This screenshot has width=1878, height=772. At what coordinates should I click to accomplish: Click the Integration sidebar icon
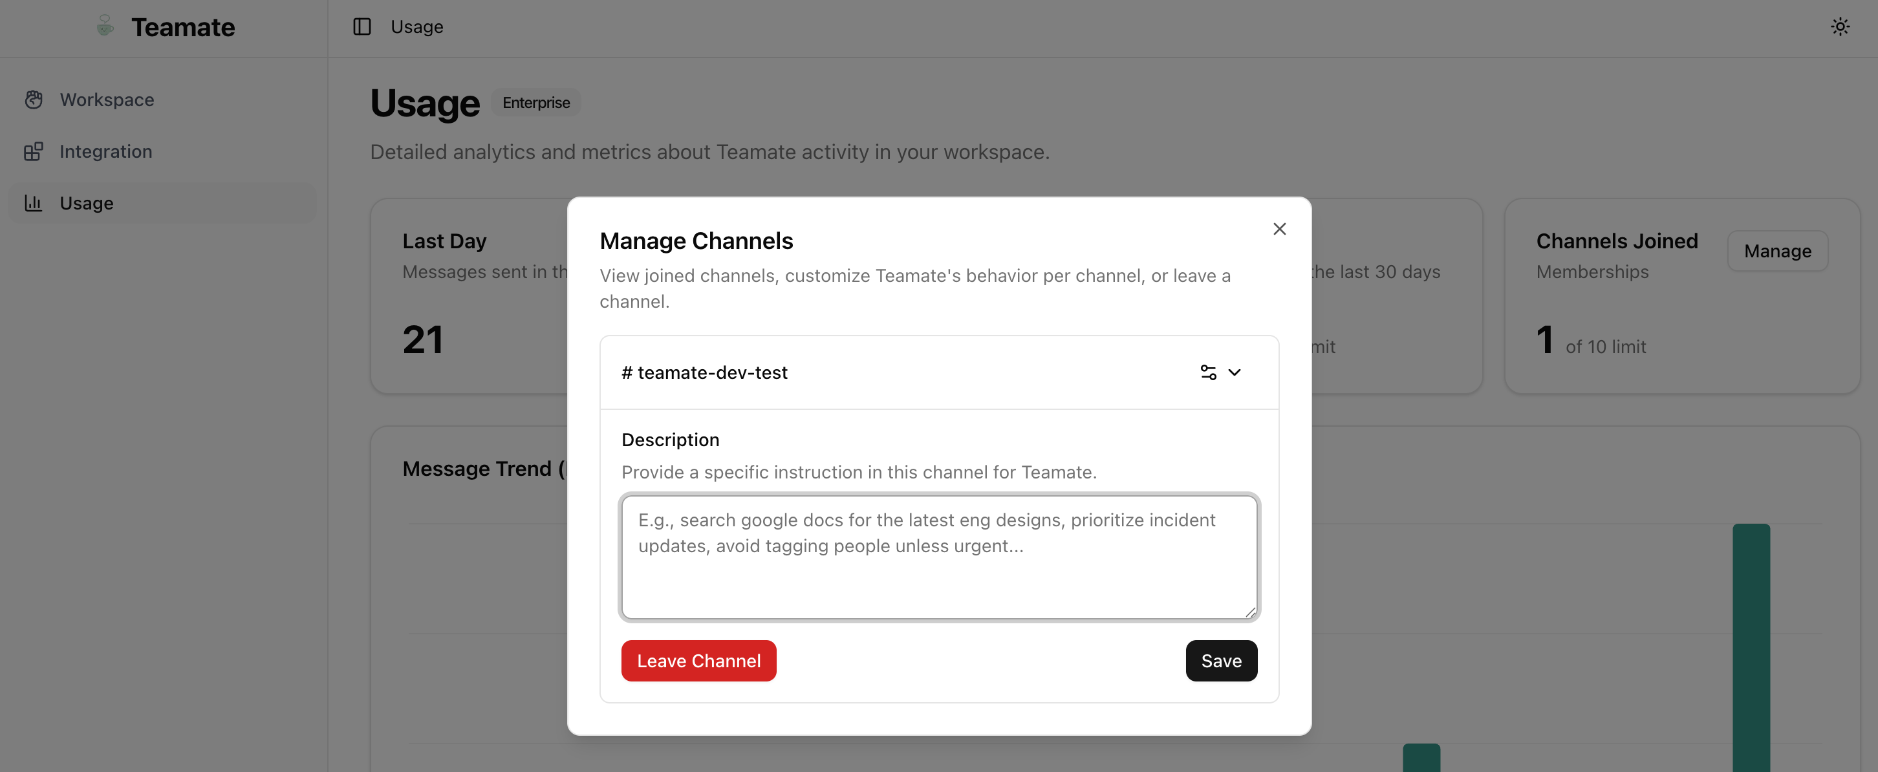tap(34, 152)
